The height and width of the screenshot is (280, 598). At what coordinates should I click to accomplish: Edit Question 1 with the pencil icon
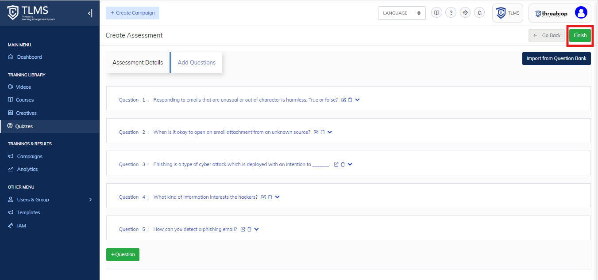(343, 100)
